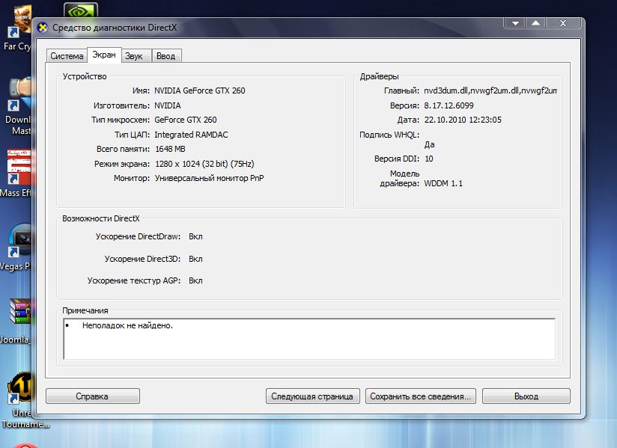Open the Mass Effect desktop shortcut
Viewport: 617px width, 448px height.
click(18, 168)
